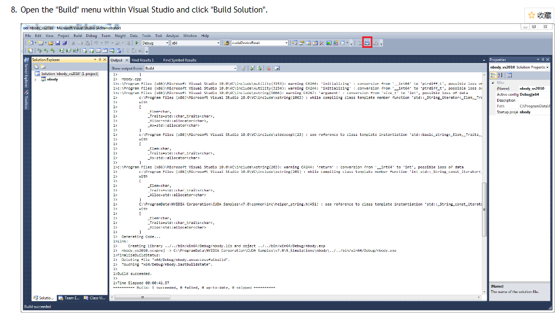Click the Open File folder icon
The image size is (558, 318).
(51, 43)
